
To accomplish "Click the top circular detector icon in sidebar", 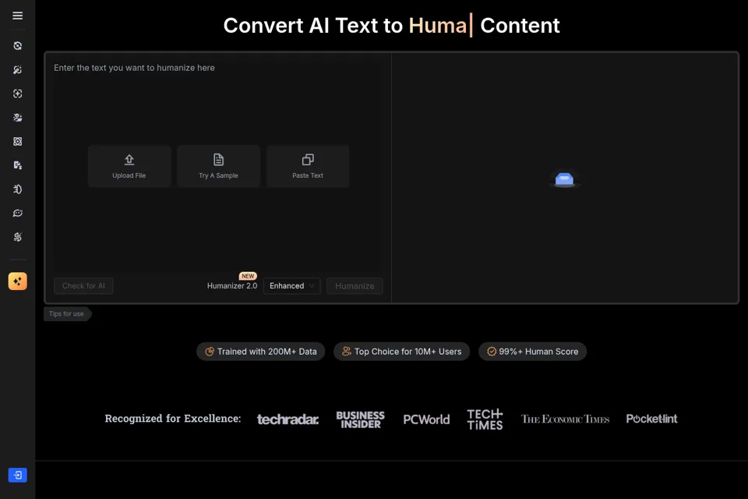I will coord(18,46).
